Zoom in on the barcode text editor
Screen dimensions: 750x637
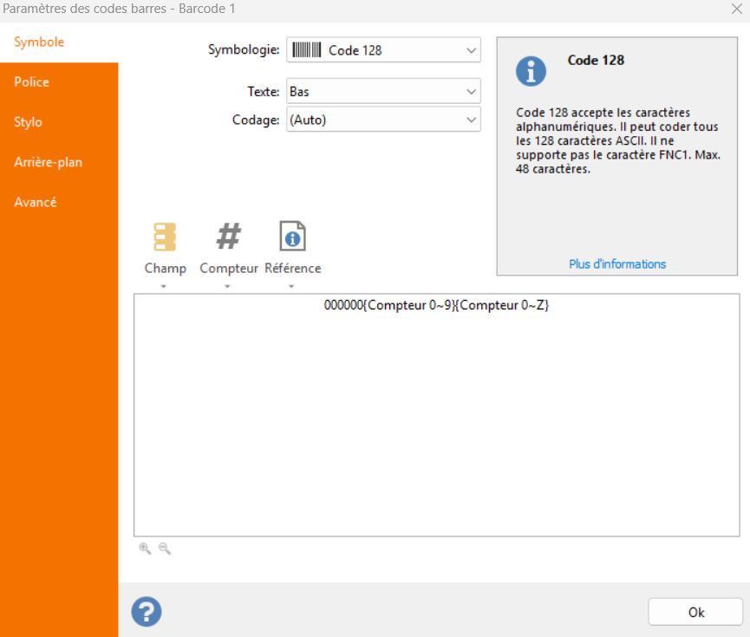145,549
